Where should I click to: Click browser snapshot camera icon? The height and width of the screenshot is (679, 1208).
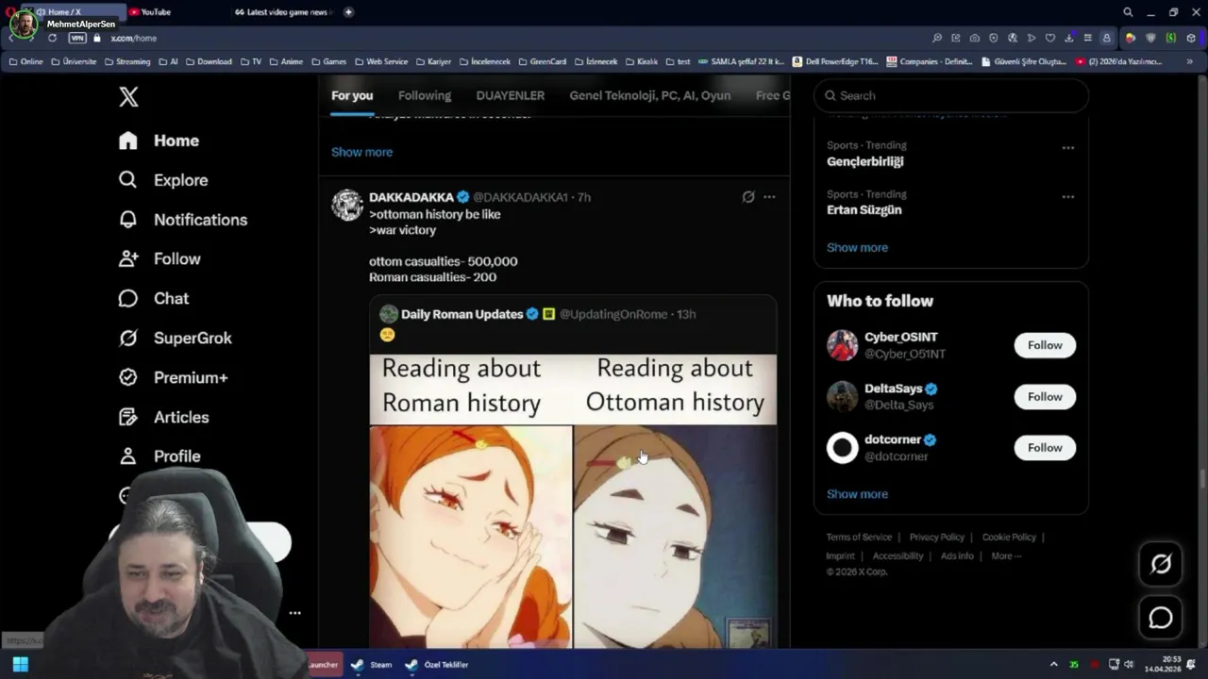point(975,38)
